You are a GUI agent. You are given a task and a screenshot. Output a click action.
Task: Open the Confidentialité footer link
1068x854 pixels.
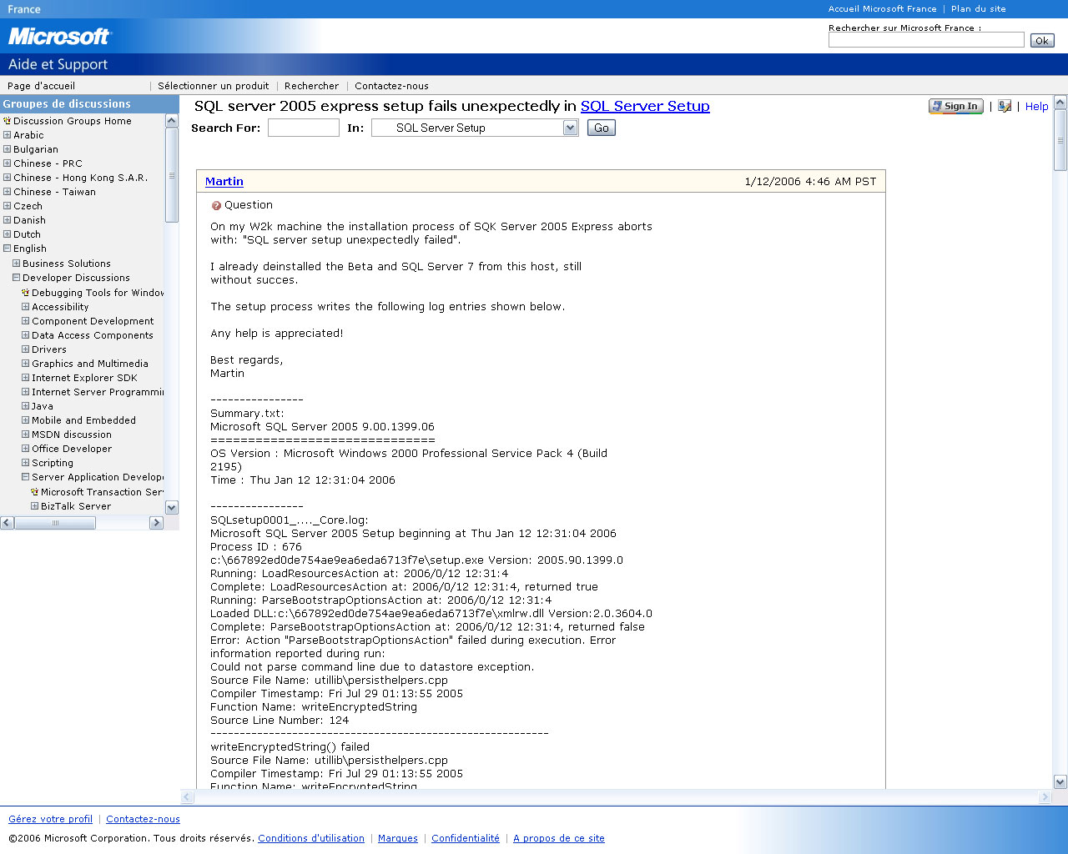click(466, 838)
